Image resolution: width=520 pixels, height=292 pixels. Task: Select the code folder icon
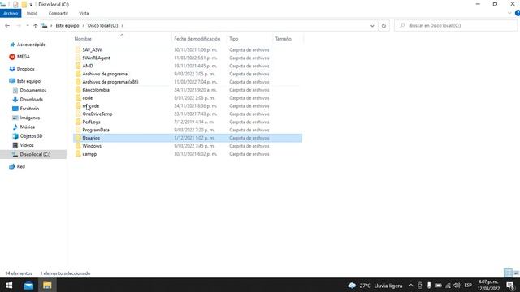tap(78, 98)
